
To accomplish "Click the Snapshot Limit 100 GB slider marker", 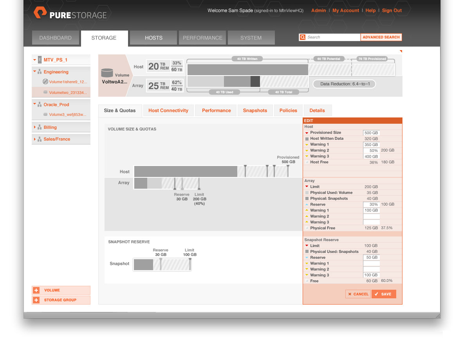I will tap(190, 264).
